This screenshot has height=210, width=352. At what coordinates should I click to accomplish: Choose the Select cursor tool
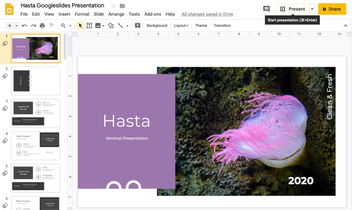pyautogui.click(x=80, y=26)
